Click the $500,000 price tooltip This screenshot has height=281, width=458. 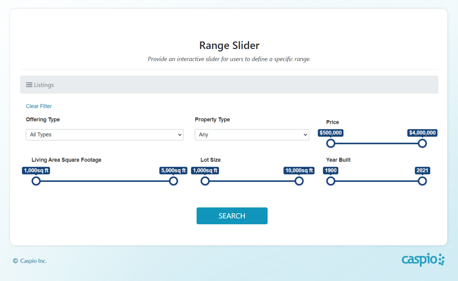click(331, 133)
